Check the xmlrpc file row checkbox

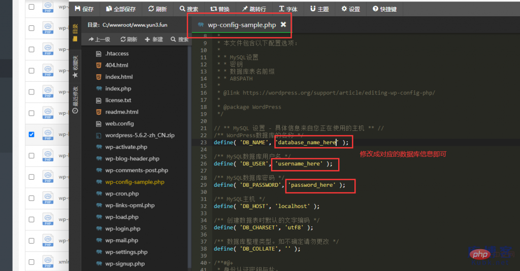tap(31, 262)
